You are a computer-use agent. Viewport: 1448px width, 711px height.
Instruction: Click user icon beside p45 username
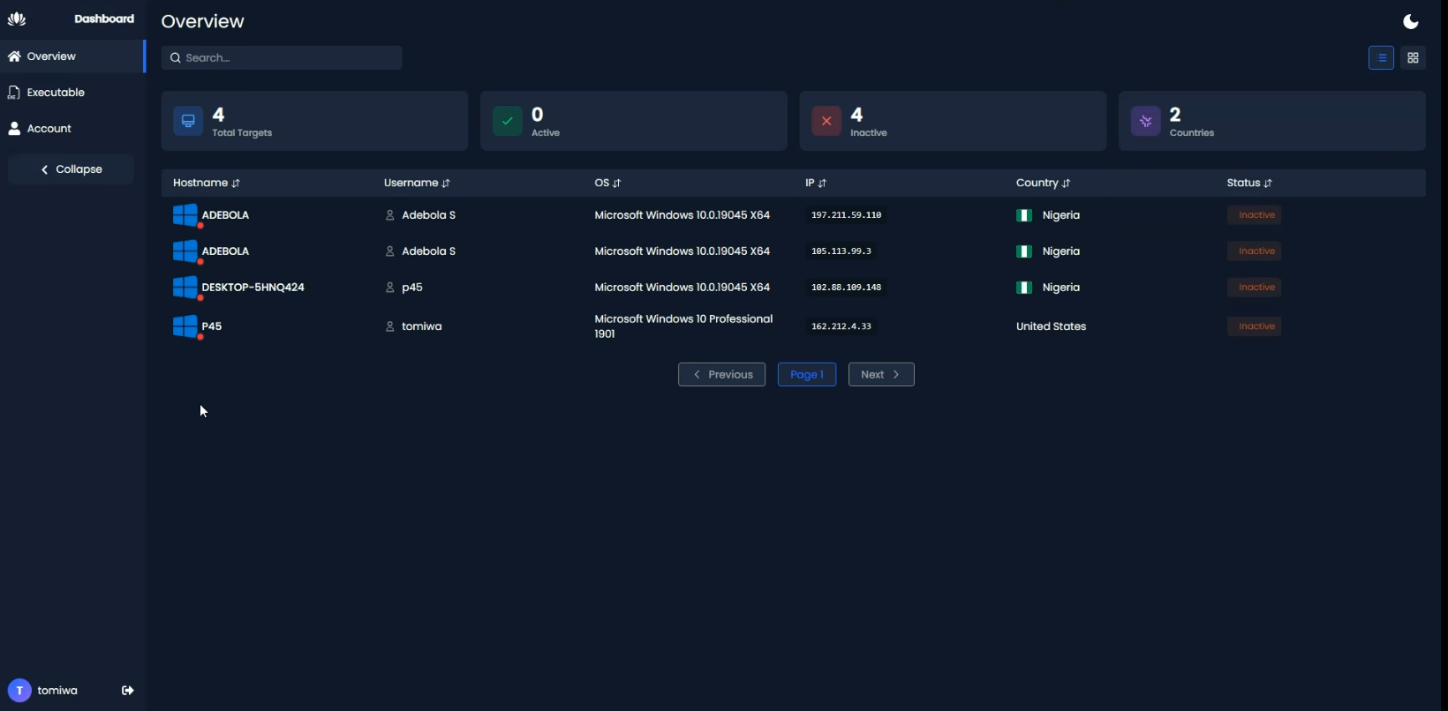[389, 288]
